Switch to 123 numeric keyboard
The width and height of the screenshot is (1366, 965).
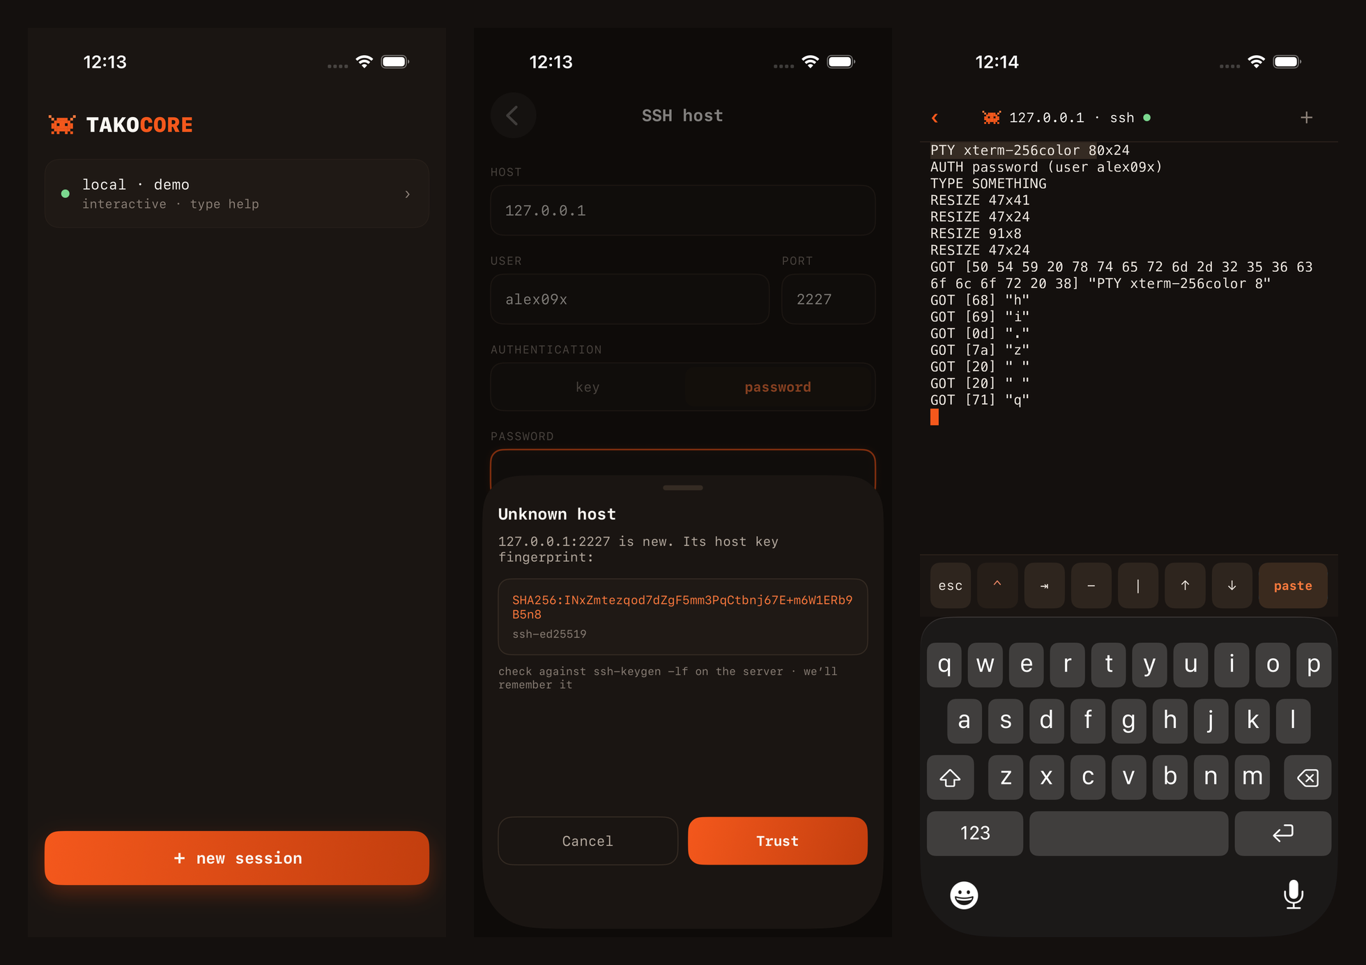click(x=975, y=833)
